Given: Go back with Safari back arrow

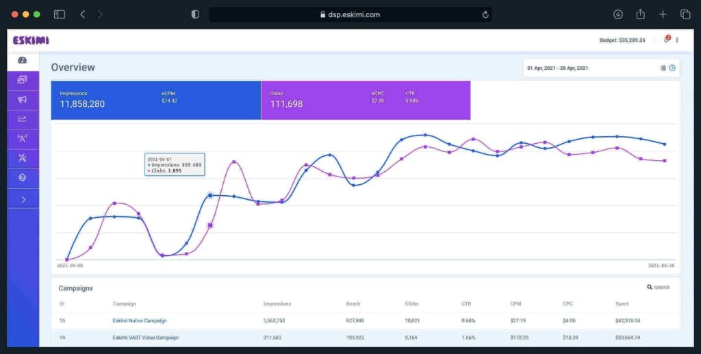Looking at the screenshot, I should pyautogui.click(x=82, y=14).
